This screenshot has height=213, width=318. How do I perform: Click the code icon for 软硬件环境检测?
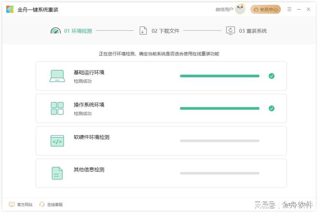coord(57,141)
